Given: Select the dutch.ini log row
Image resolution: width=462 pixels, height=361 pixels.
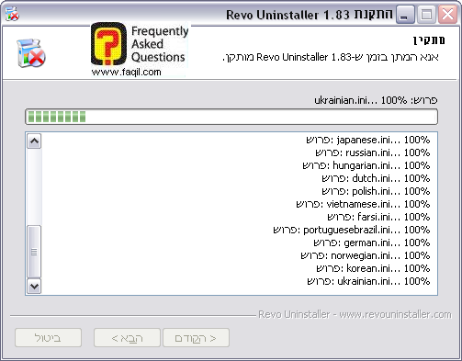Looking at the screenshot, I should point(376,178).
